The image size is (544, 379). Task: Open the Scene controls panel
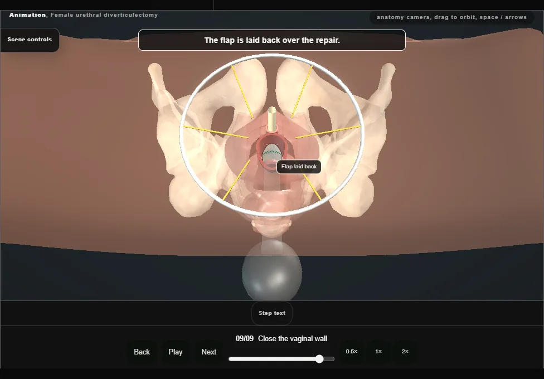pyautogui.click(x=30, y=40)
